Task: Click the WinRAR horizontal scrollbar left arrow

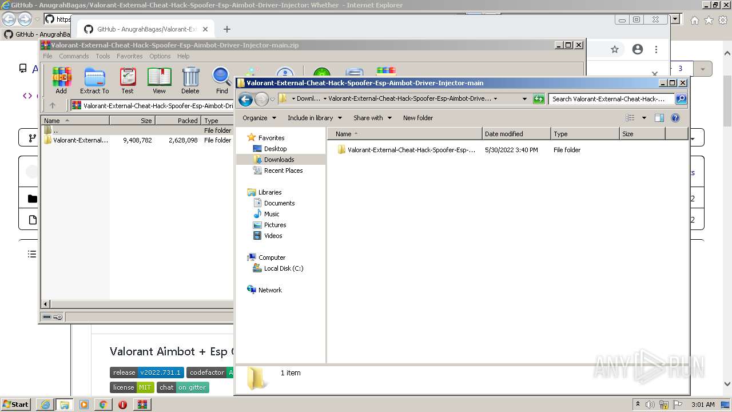Action: [x=46, y=304]
